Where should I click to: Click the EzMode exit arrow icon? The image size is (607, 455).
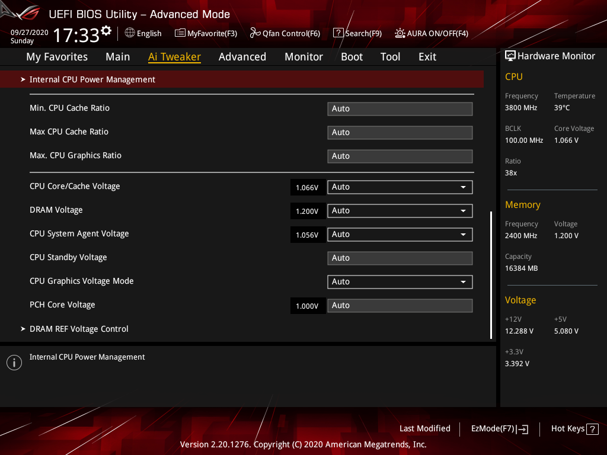coord(523,429)
